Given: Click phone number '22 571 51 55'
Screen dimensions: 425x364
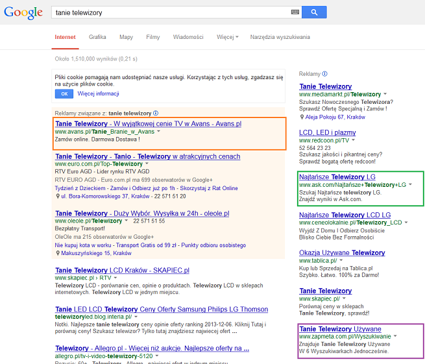Looking at the screenshot, I should point(149,221).
